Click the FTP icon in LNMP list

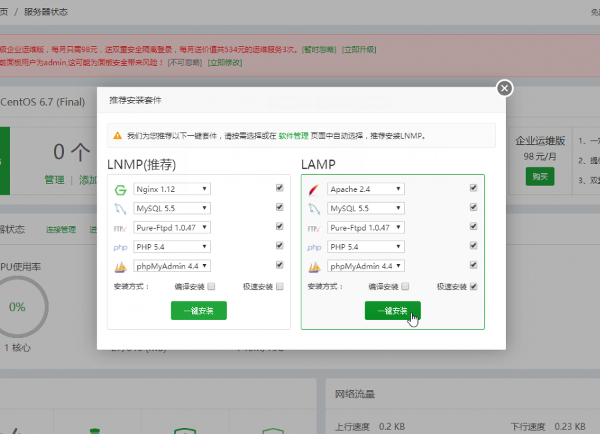point(120,229)
